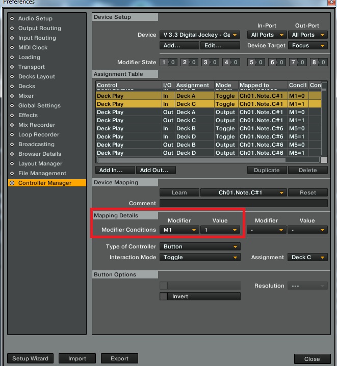Click Modifier State 4 indicator
The width and height of the screenshot is (337, 366).
point(231,62)
